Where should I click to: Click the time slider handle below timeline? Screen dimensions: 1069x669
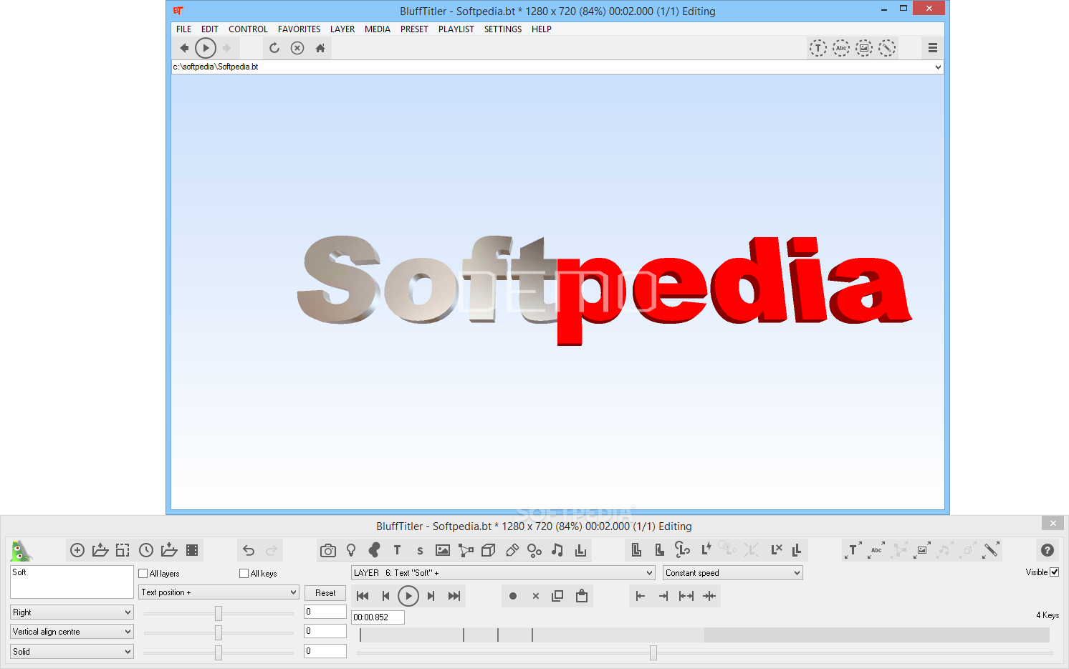pyautogui.click(x=653, y=653)
